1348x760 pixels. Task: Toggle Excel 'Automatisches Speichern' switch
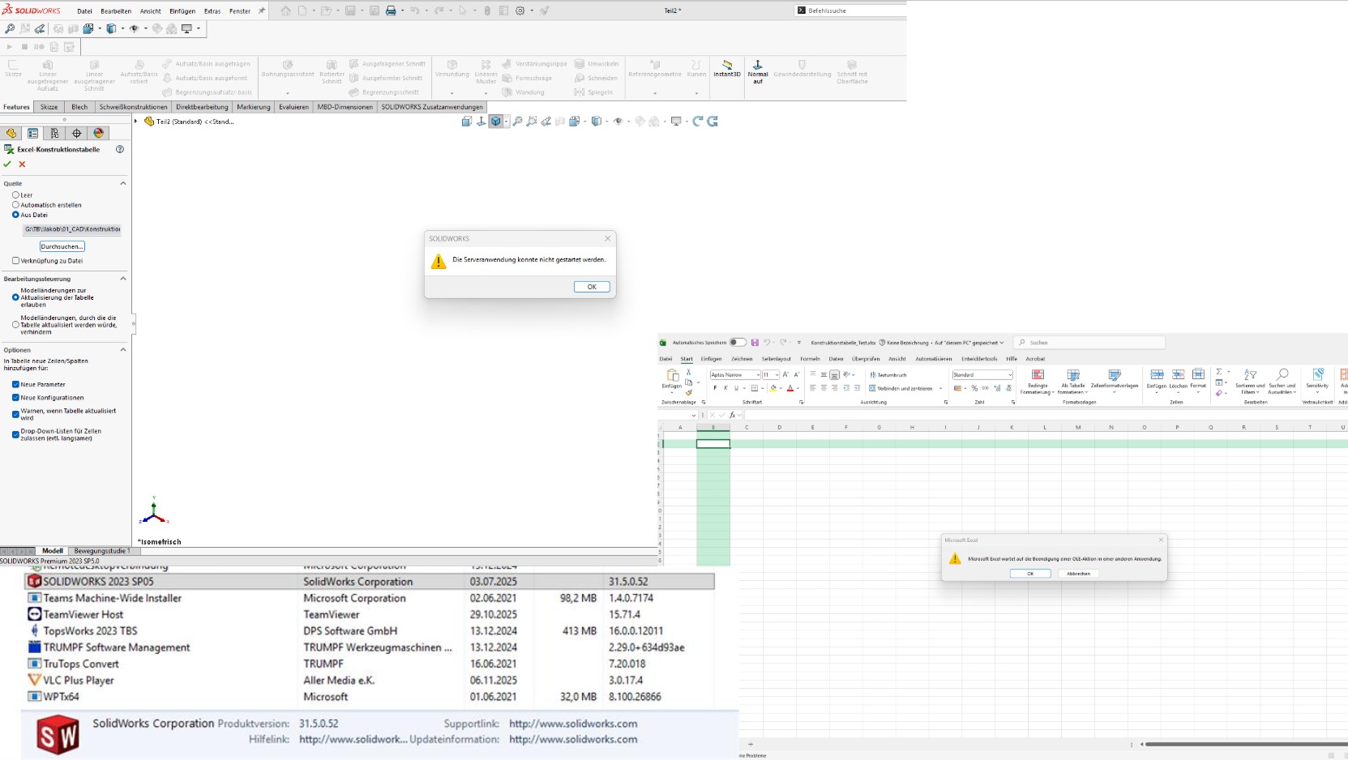point(737,343)
